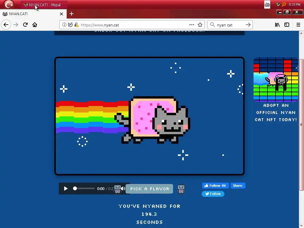Toggle the sidebar panel icon

pos(287,25)
